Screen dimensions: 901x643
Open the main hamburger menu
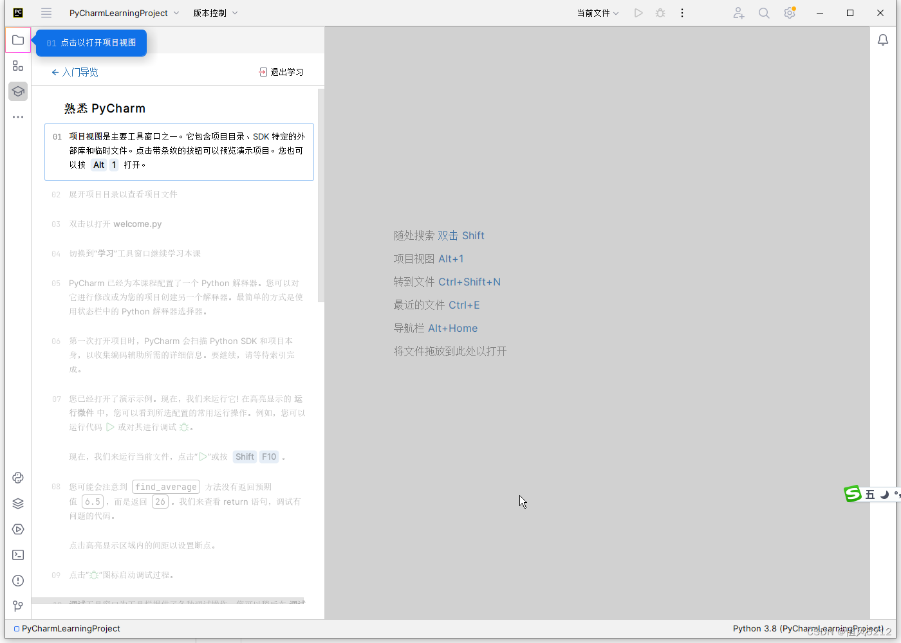tap(46, 12)
